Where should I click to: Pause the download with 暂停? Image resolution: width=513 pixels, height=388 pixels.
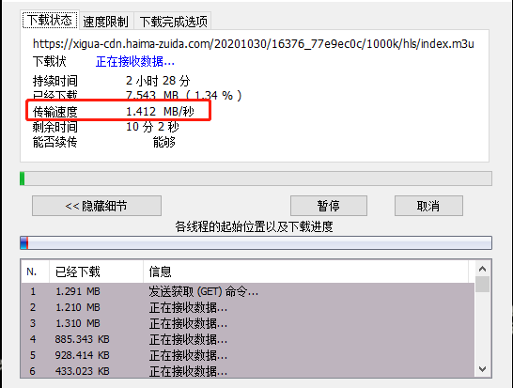tap(329, 206)
